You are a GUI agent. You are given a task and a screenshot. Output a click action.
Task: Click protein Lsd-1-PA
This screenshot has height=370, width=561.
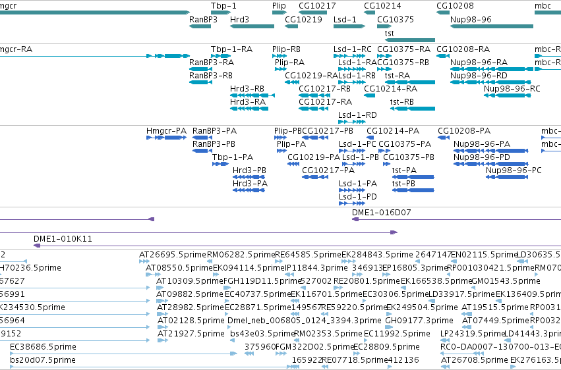352,190
